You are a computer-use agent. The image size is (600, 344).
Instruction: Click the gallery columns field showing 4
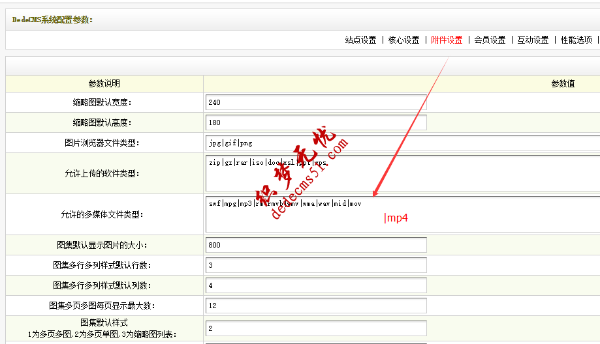(x=315, y=285)
